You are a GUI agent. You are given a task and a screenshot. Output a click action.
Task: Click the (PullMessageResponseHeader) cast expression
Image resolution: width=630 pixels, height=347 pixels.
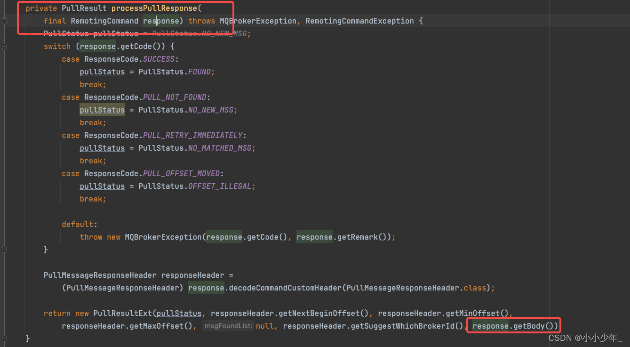pyautogui.click(x=123, y=288)
